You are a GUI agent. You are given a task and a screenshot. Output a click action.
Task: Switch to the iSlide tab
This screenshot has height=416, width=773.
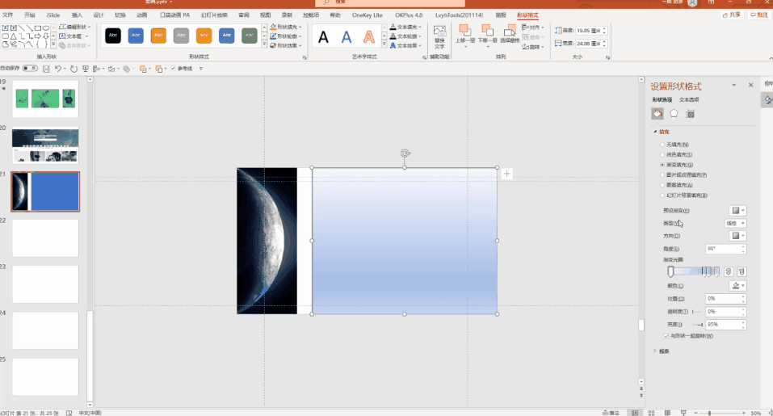click(53, 15)
